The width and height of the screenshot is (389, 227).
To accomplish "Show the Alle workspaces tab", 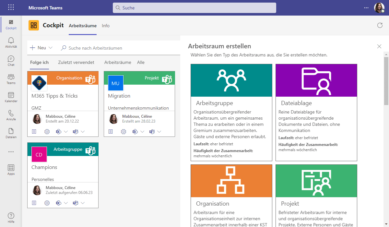I will tap(141, 62).
